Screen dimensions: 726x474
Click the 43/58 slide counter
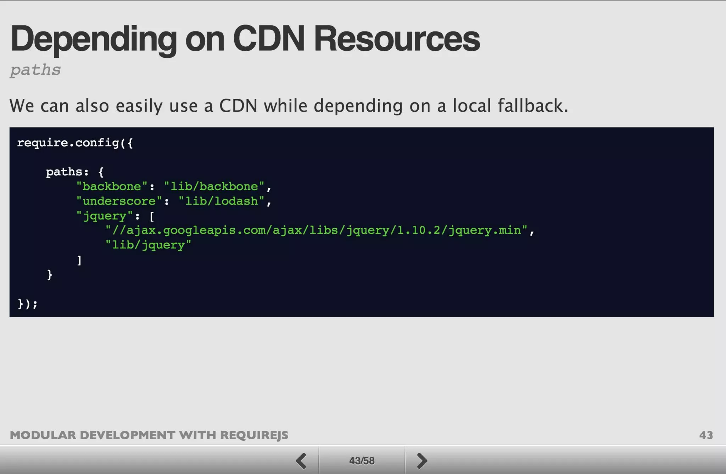coord(362,461)
